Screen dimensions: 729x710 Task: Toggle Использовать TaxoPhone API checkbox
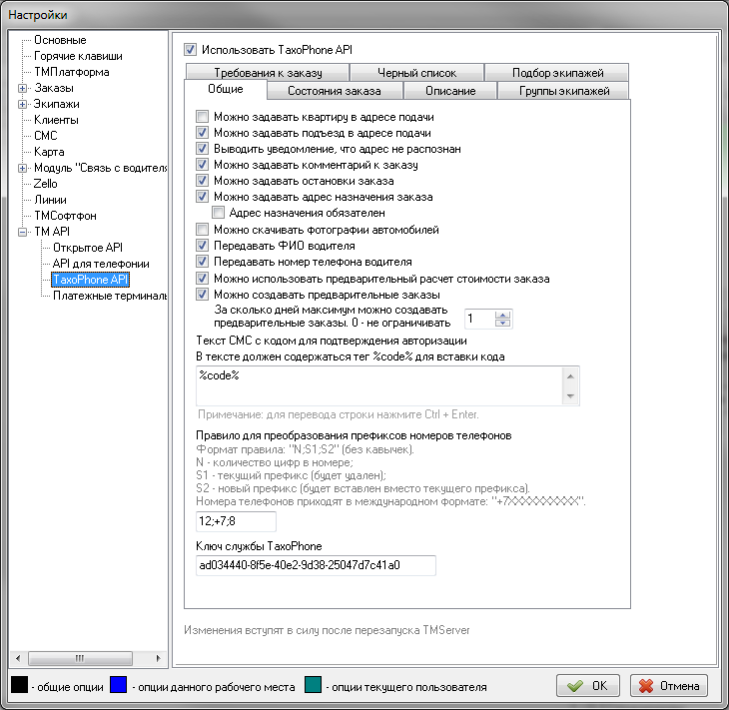coord(192,48)
